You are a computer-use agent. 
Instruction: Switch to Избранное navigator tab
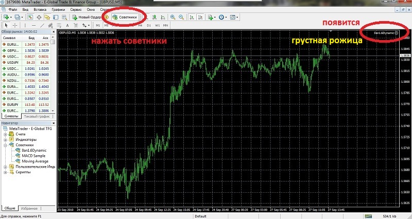[29, 209]
